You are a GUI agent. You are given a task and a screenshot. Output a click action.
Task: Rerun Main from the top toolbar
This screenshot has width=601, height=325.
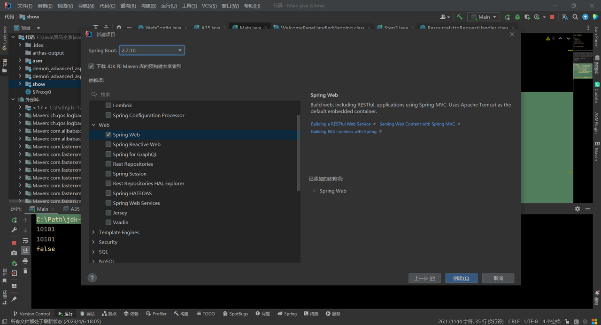[x=507, y=17]
